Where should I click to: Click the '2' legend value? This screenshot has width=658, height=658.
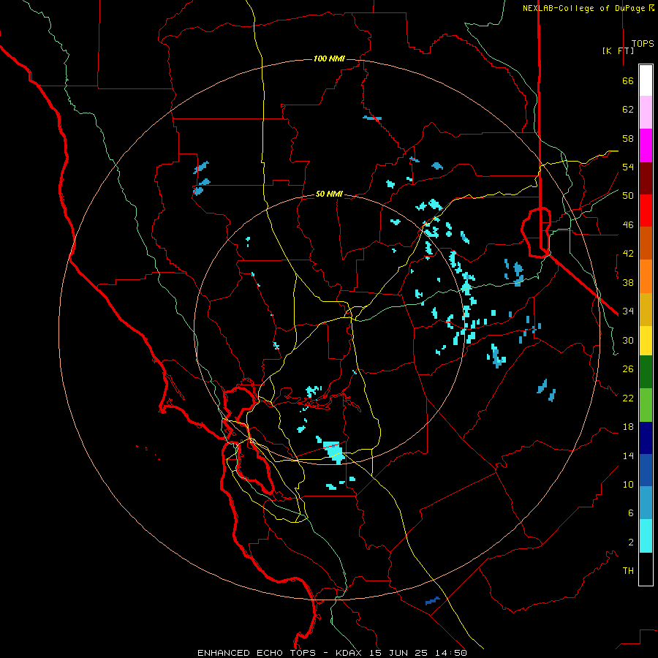pos(630,542)
